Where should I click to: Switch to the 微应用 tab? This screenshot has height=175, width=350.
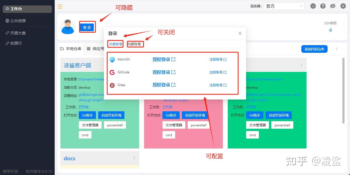98,49
